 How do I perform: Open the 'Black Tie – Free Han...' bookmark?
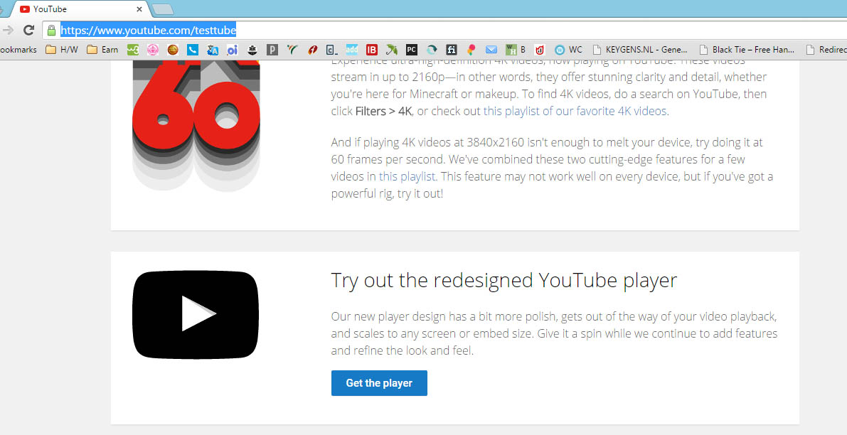click(747, 50)
